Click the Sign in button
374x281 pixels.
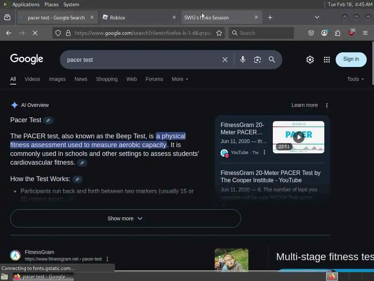click(351, 59)
